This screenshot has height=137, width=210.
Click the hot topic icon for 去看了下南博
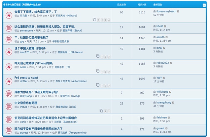[x=9, y=15]
